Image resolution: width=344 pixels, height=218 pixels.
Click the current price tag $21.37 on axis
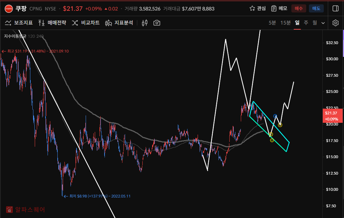[333, 116]
